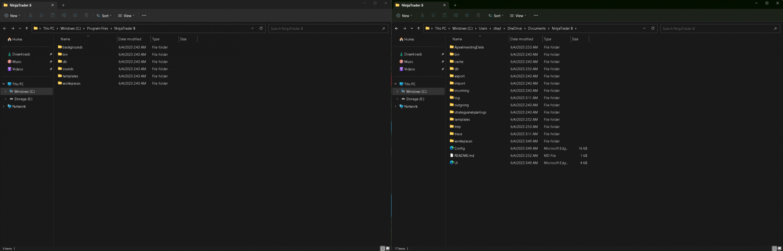This screenshot has height=251, width=783.
Task: Open New dropdown in right window
Action: pos(405,15)
